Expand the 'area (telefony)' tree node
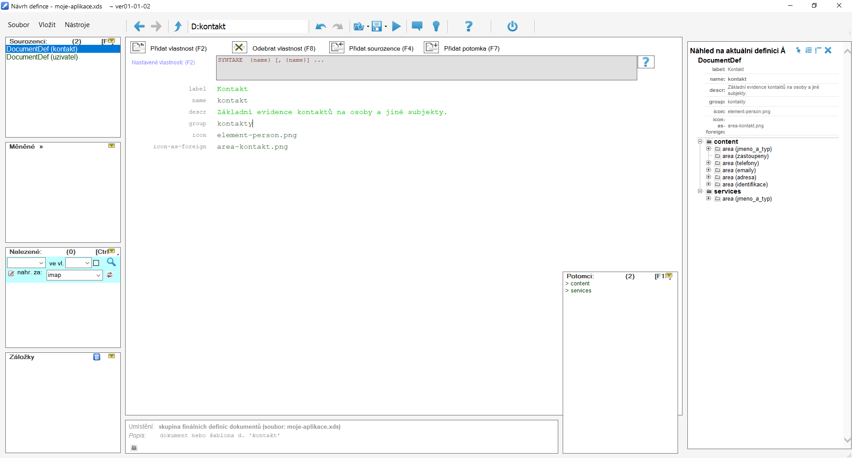852x458 pixels. [709, 163]
